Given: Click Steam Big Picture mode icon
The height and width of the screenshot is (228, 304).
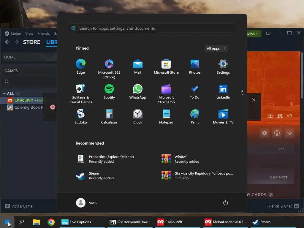Looking at the screenshot, I should (x=268, y=33).
